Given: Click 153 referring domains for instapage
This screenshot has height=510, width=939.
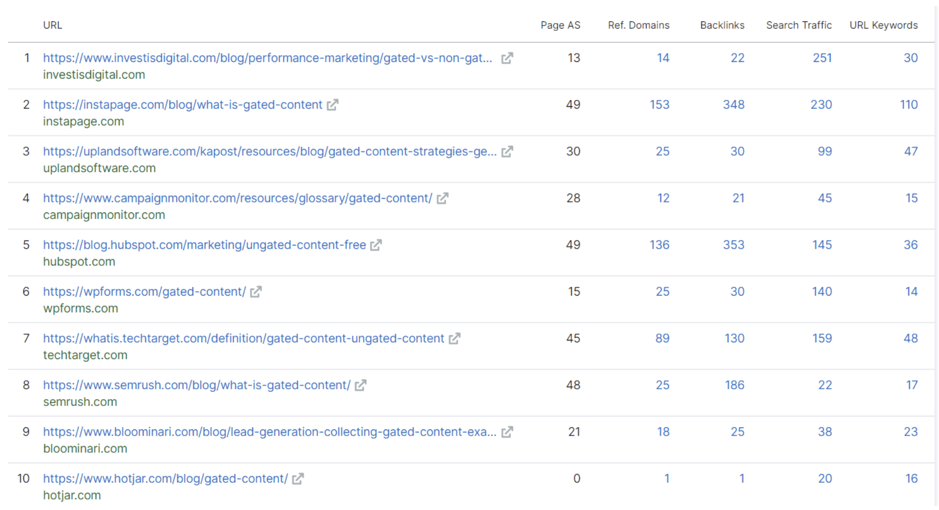Looking at the screenshot, I should click(x=659, y=105).
